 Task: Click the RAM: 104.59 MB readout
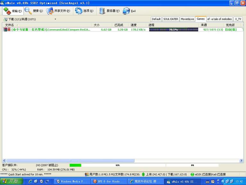pyautogui.click(x=56, y=170)
